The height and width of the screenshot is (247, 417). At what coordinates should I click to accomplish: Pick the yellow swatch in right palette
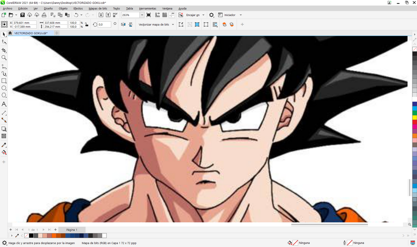[414, 117]
